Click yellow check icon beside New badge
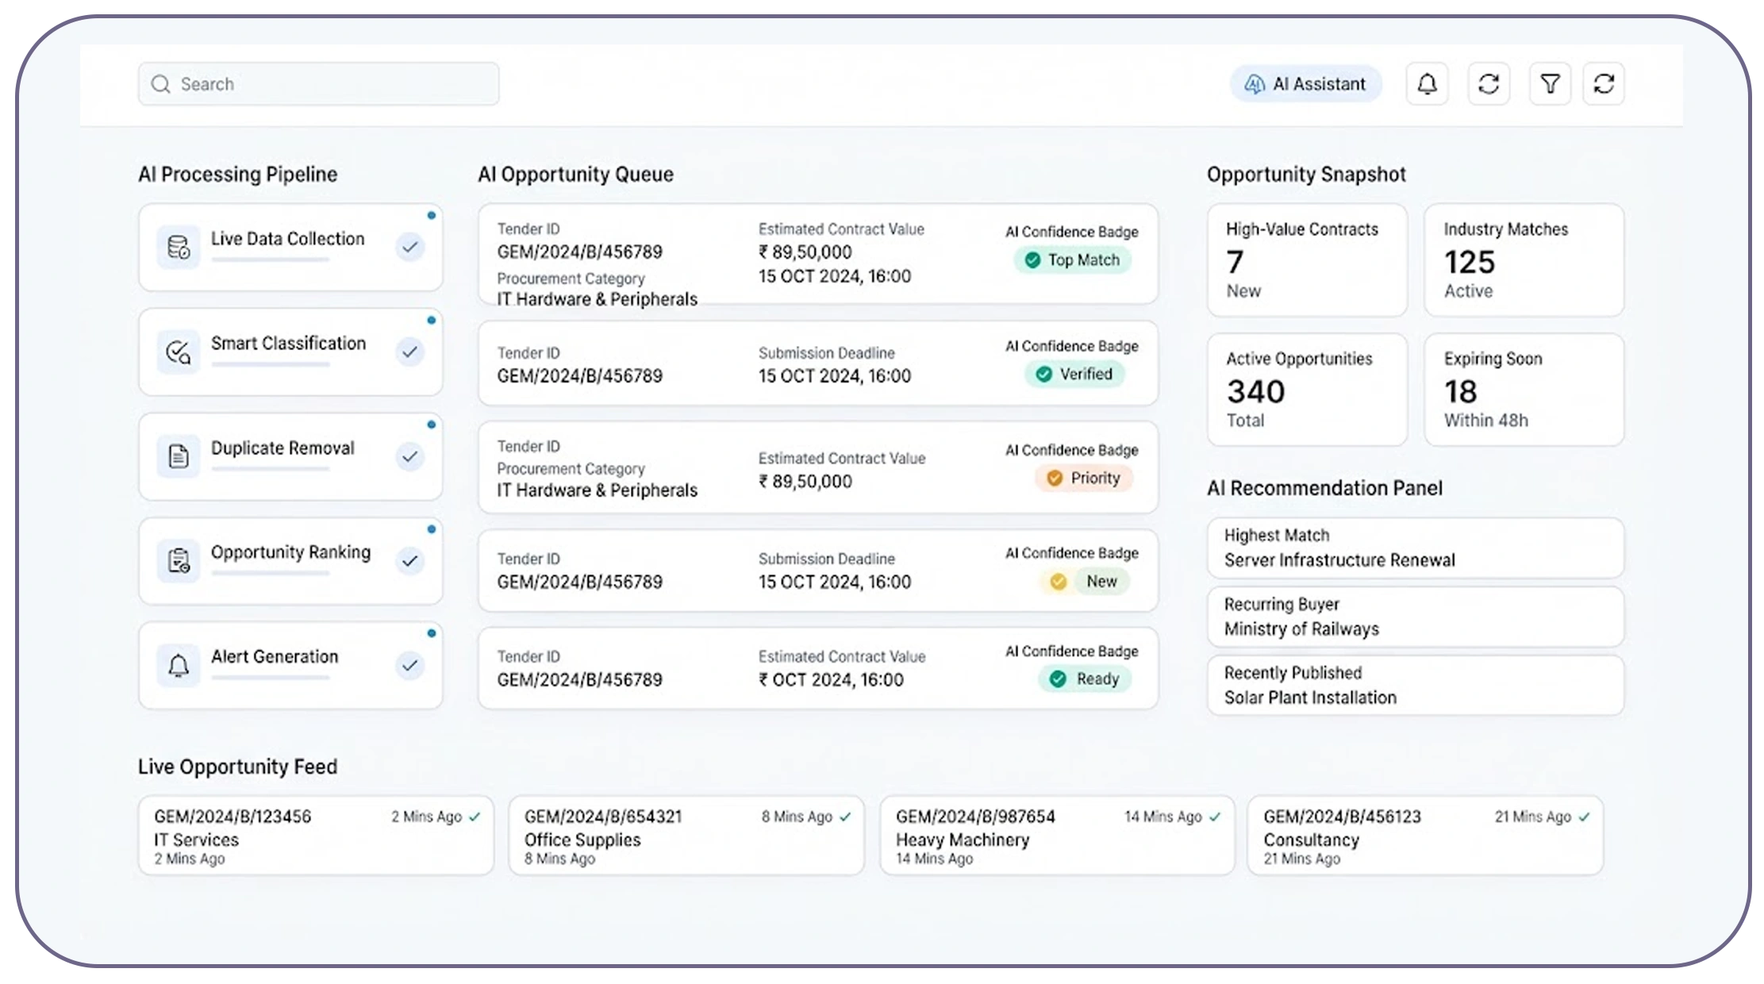The height and width of the screenshot is (984, 1764). 1058,582
